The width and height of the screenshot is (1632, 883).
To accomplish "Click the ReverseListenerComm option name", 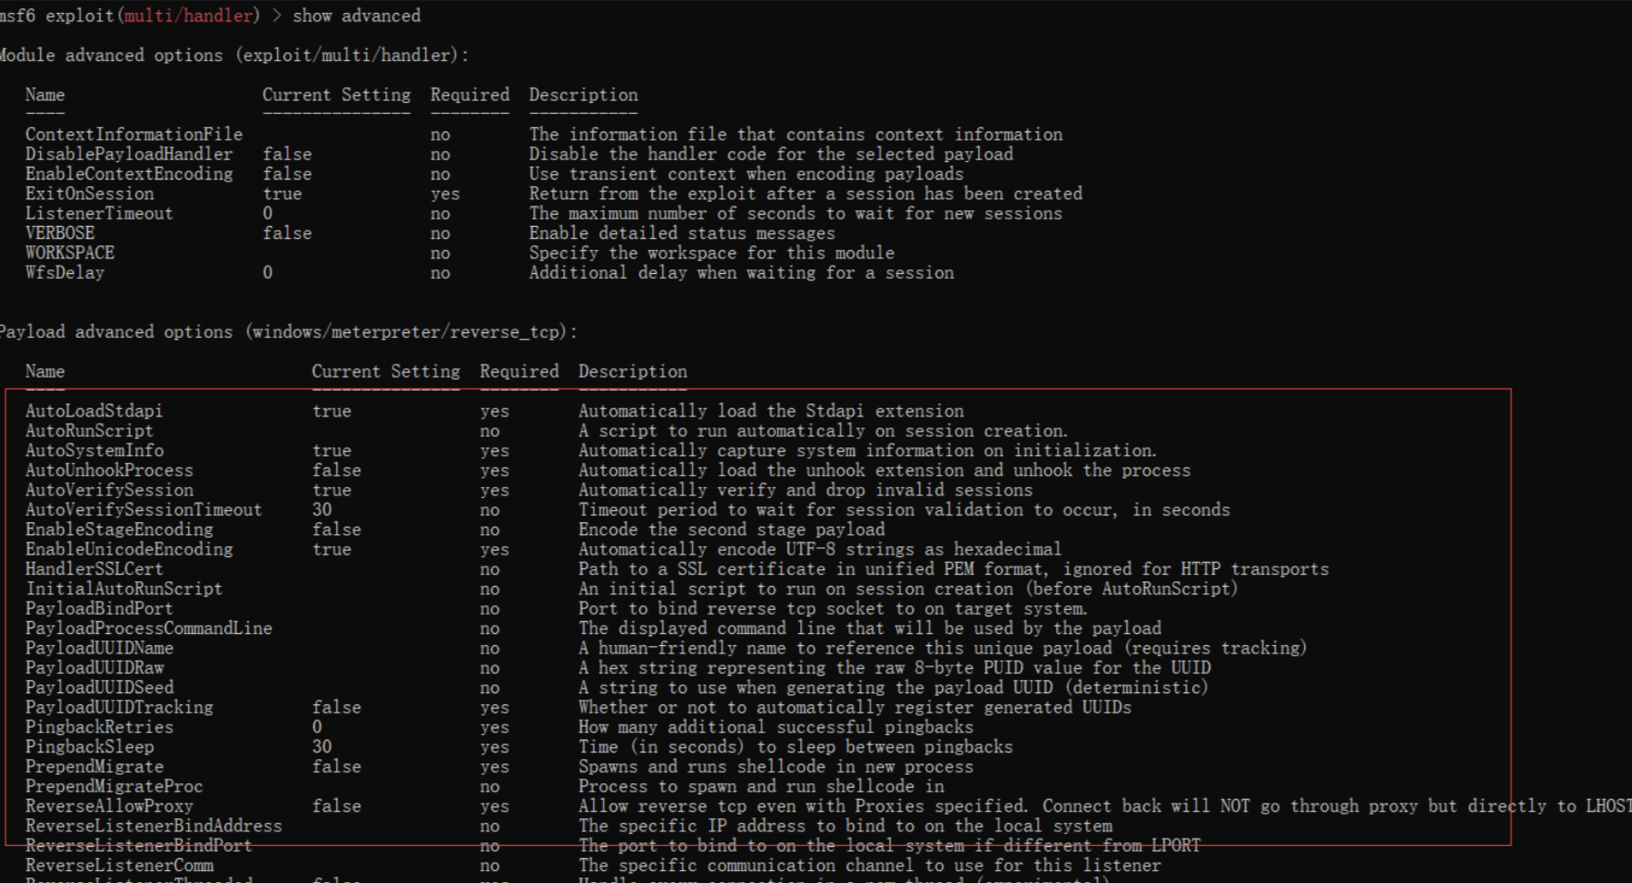I will [119, 865].
